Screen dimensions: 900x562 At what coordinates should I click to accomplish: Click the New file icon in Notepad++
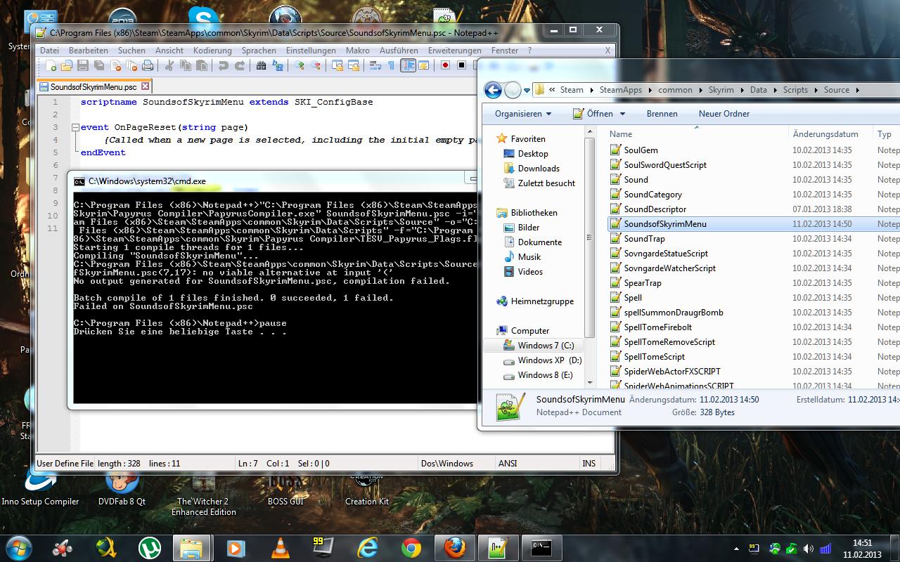point(51,65)
